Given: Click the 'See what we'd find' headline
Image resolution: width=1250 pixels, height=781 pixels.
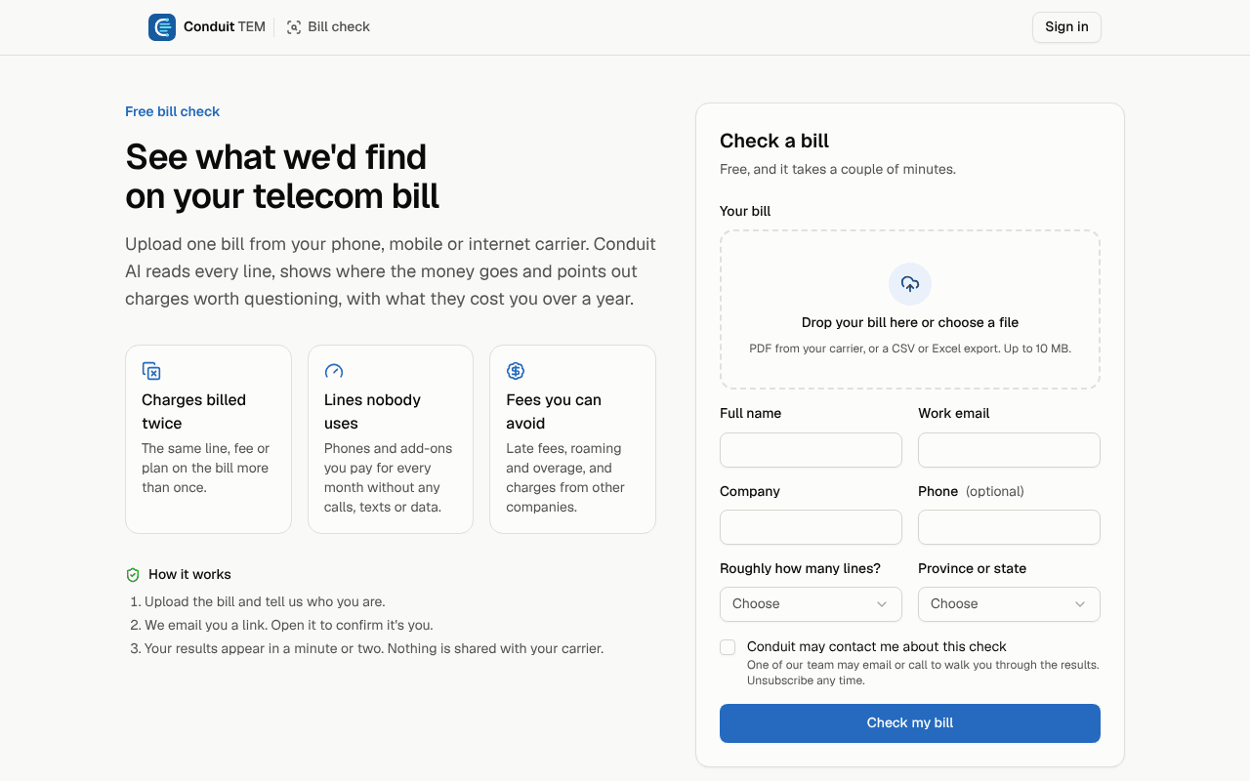Looking at the screenshot, I should click(x=282, y=177).
